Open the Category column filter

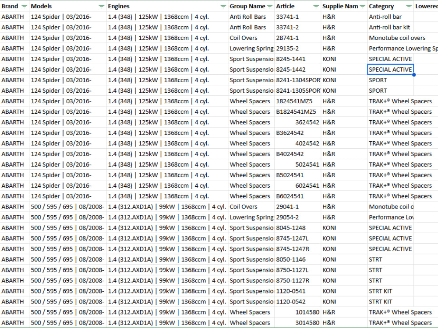point(409,7)
